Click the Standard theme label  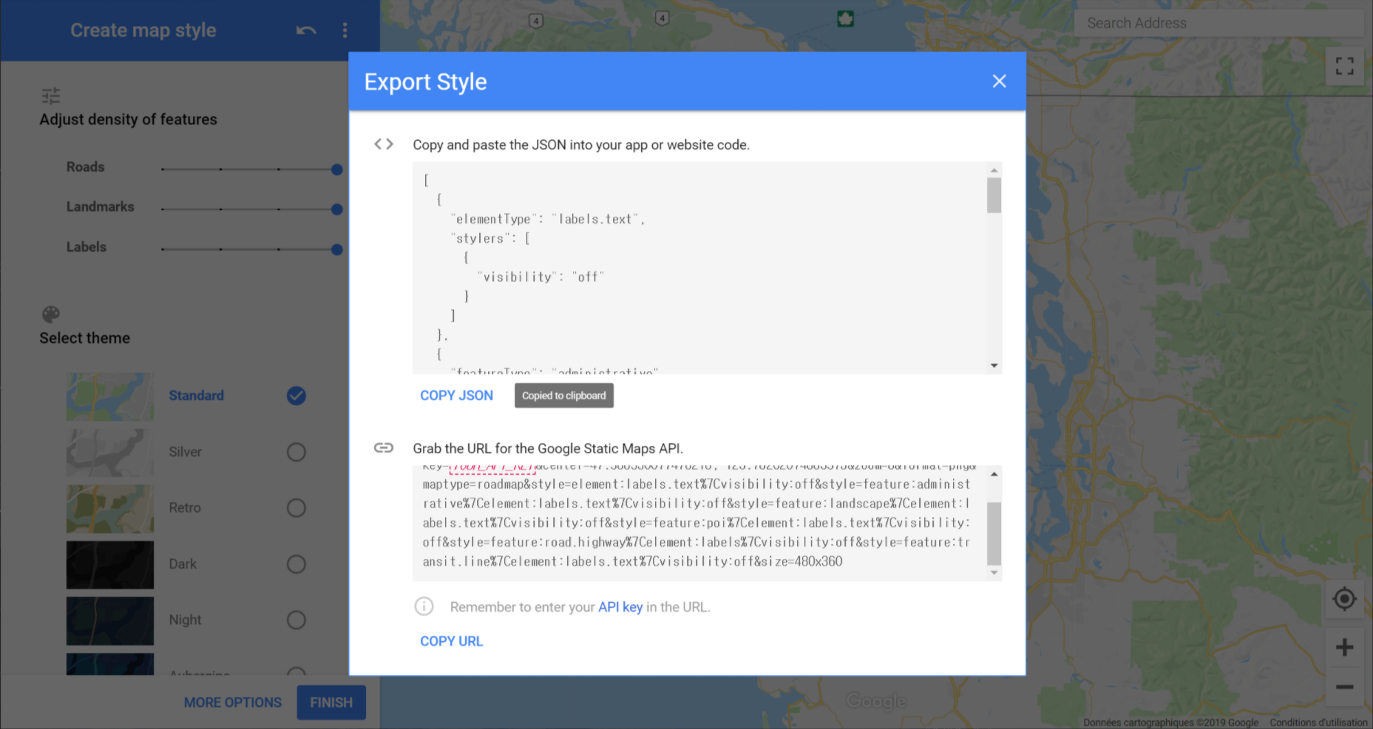tap(196, 396)
